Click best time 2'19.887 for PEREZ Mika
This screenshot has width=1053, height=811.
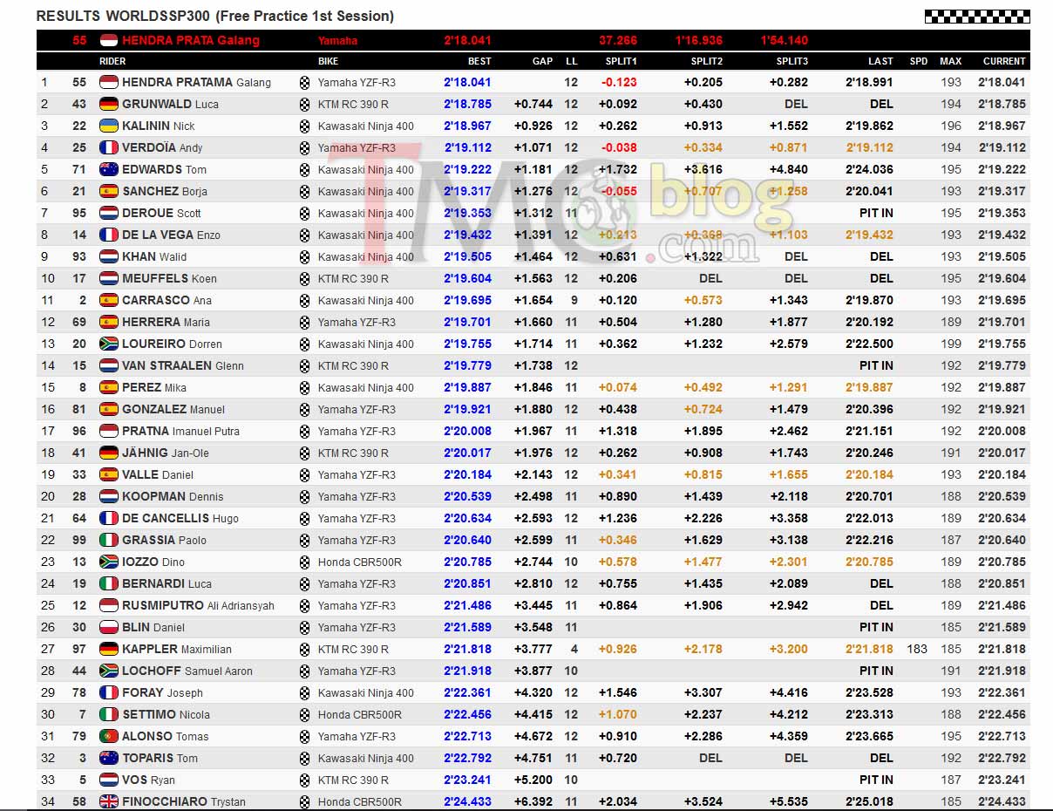468,387
